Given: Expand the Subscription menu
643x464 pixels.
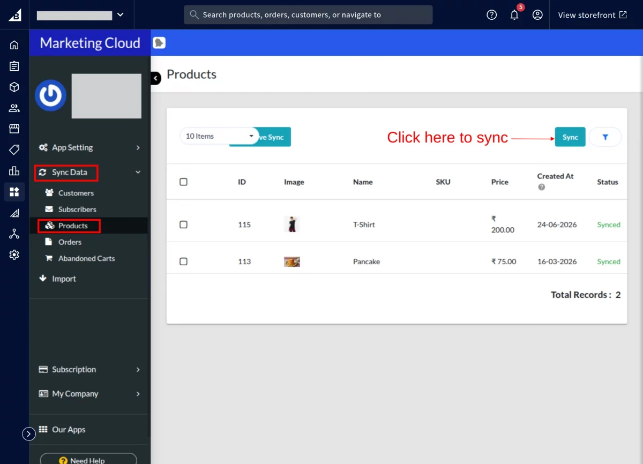Looking at the screenshot, I should point(89,370).
